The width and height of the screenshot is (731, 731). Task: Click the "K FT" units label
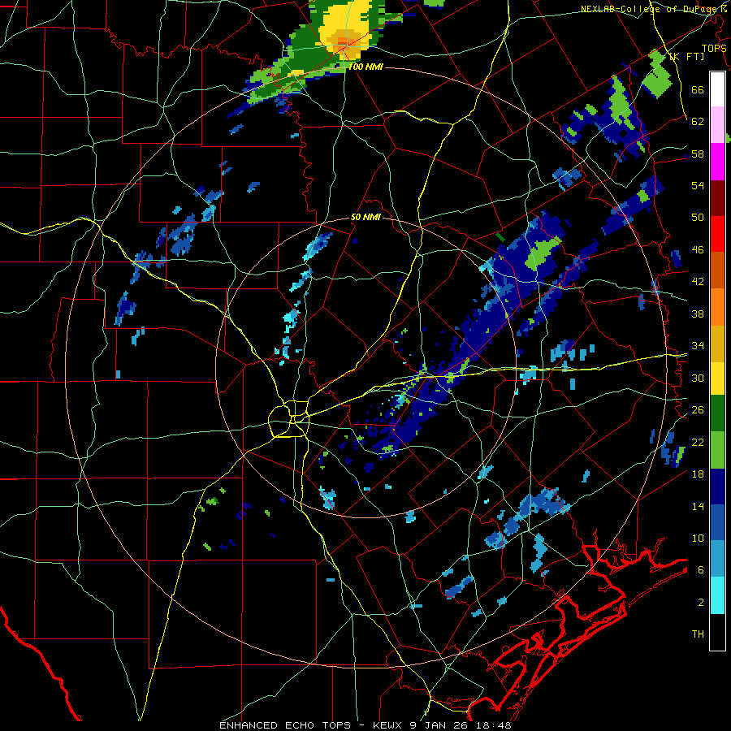click(x=687, y=57)
